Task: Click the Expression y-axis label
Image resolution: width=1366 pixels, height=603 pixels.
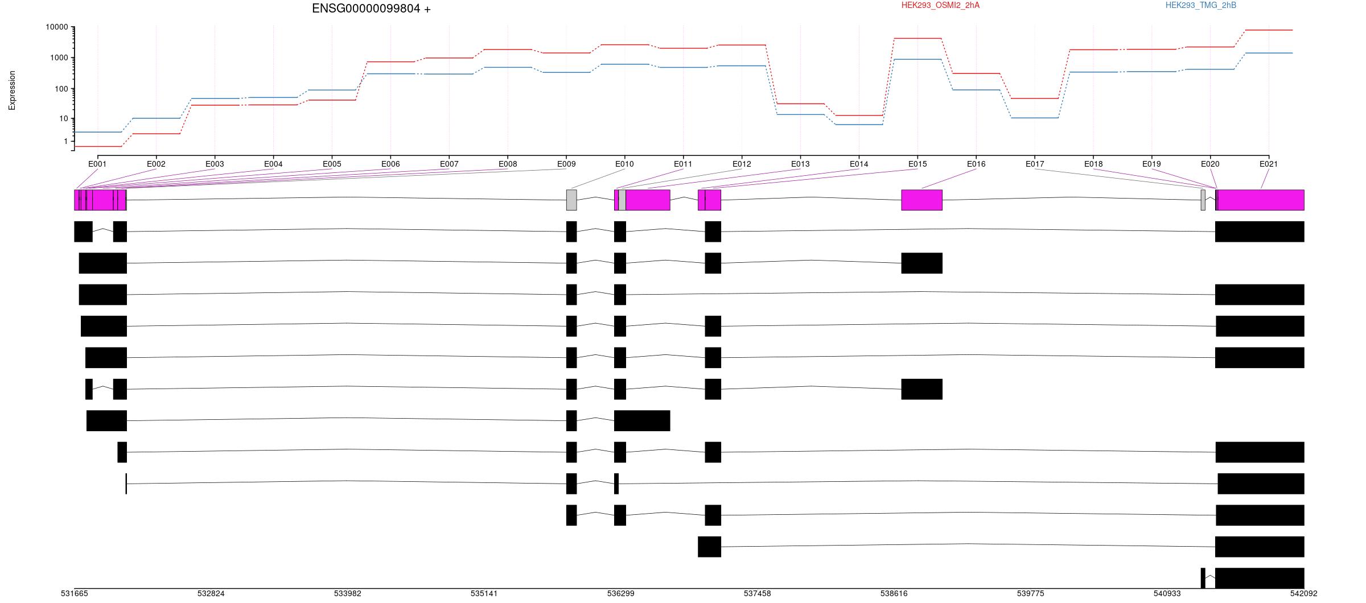Action: click(12, 90)
